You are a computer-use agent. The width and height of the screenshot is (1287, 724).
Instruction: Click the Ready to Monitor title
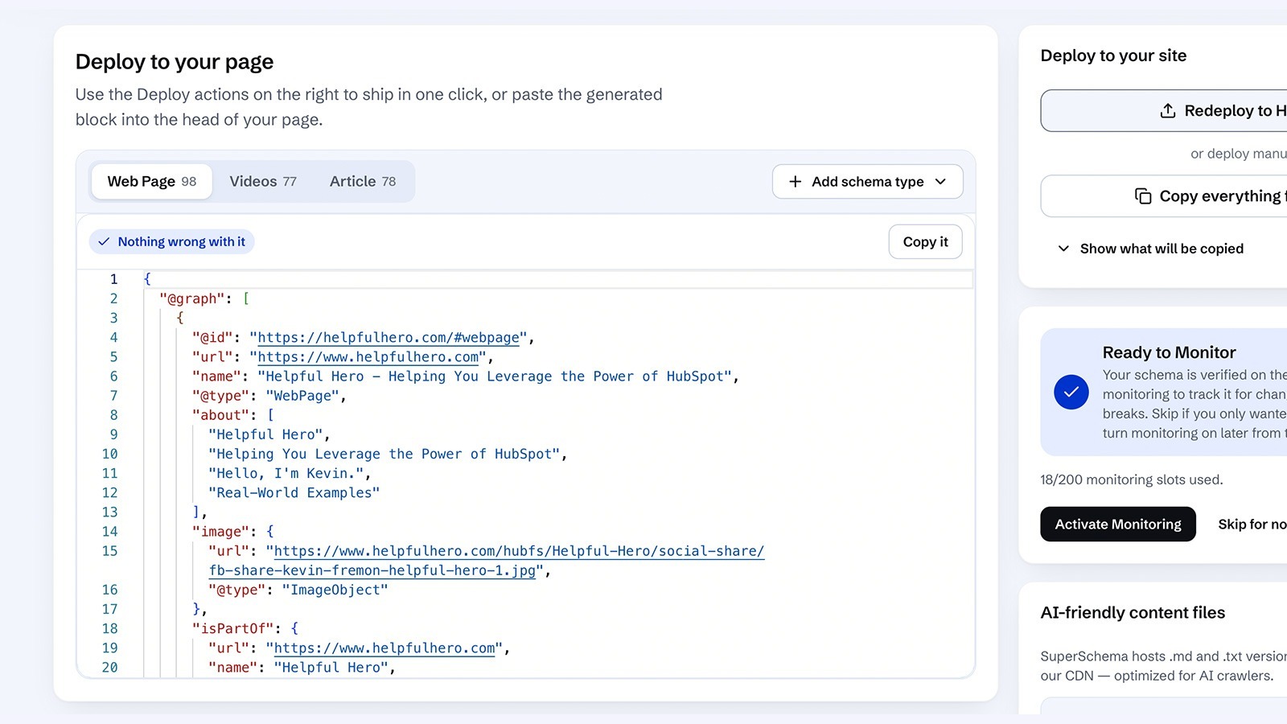(x=1169, y=352)
